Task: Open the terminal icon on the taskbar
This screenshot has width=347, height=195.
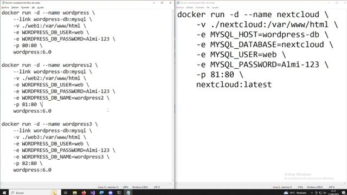Action: 119,193
